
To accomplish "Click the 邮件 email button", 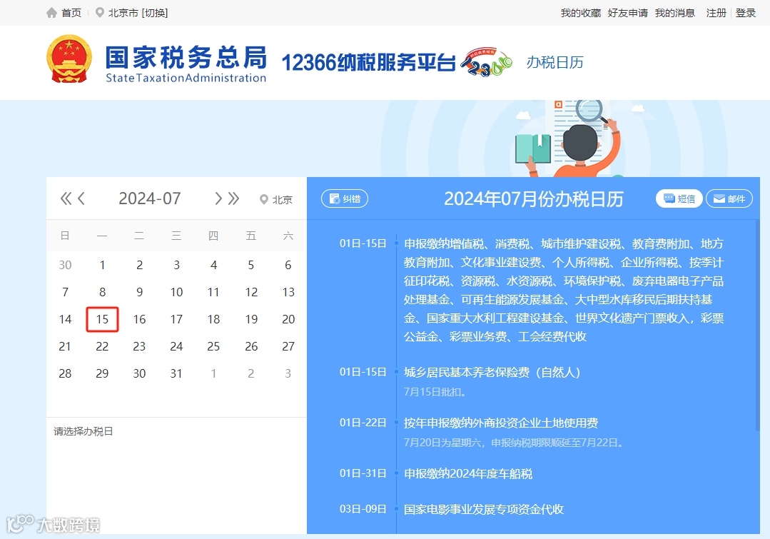I will 729,198.
